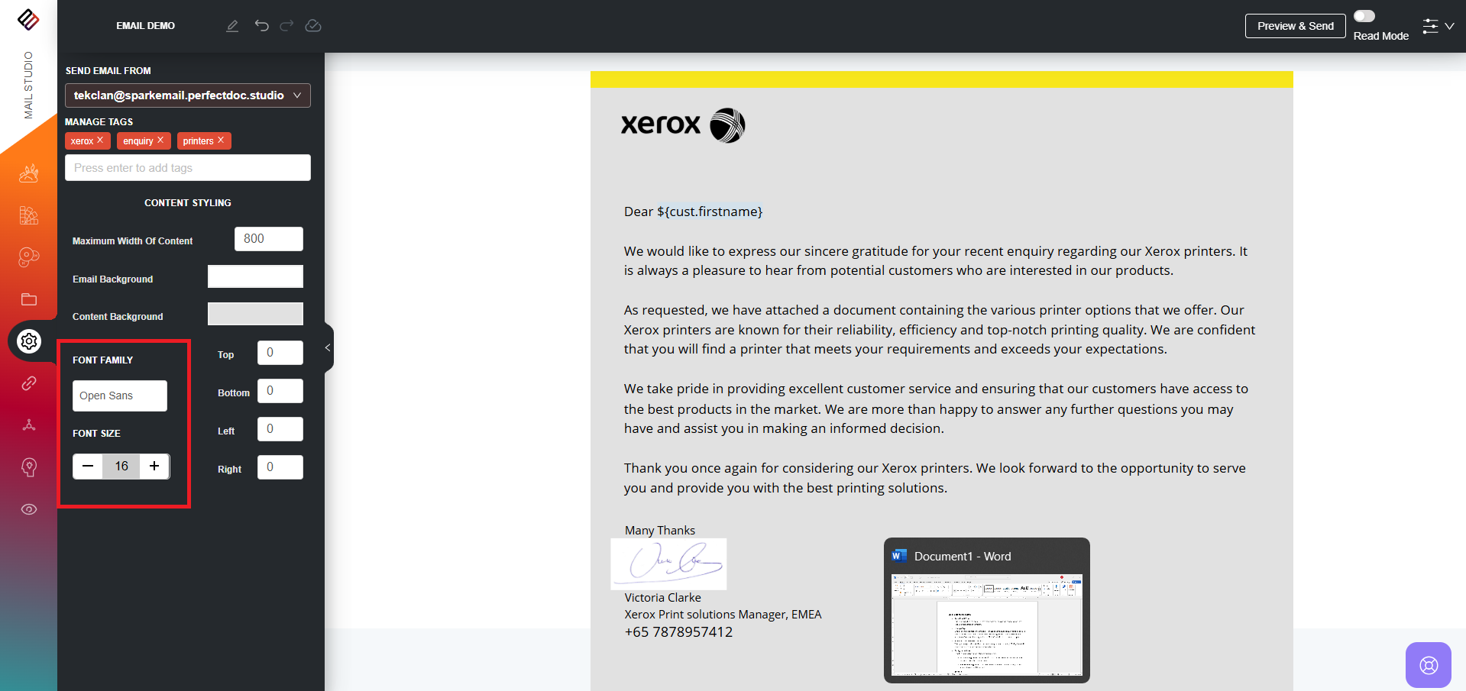The height and width of the screenshot is (691, 1466).
Task: Collapse the left settings panel
Action: [328, 348]
